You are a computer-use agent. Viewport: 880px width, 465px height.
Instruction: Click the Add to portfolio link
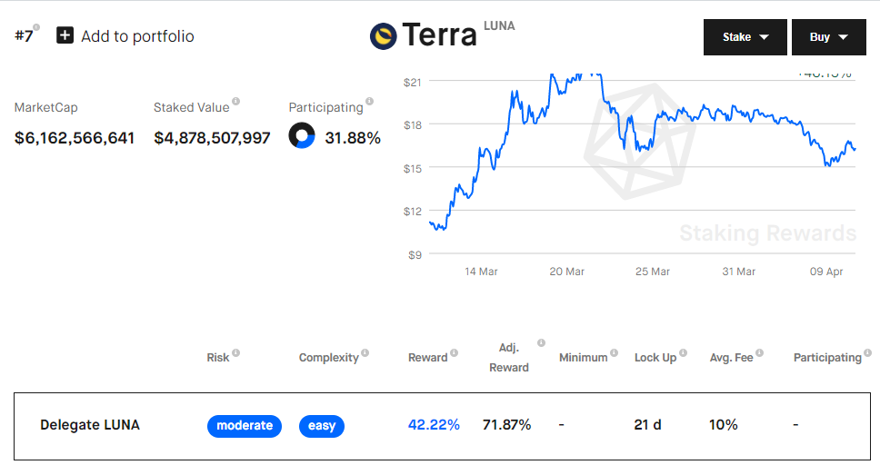137,36
